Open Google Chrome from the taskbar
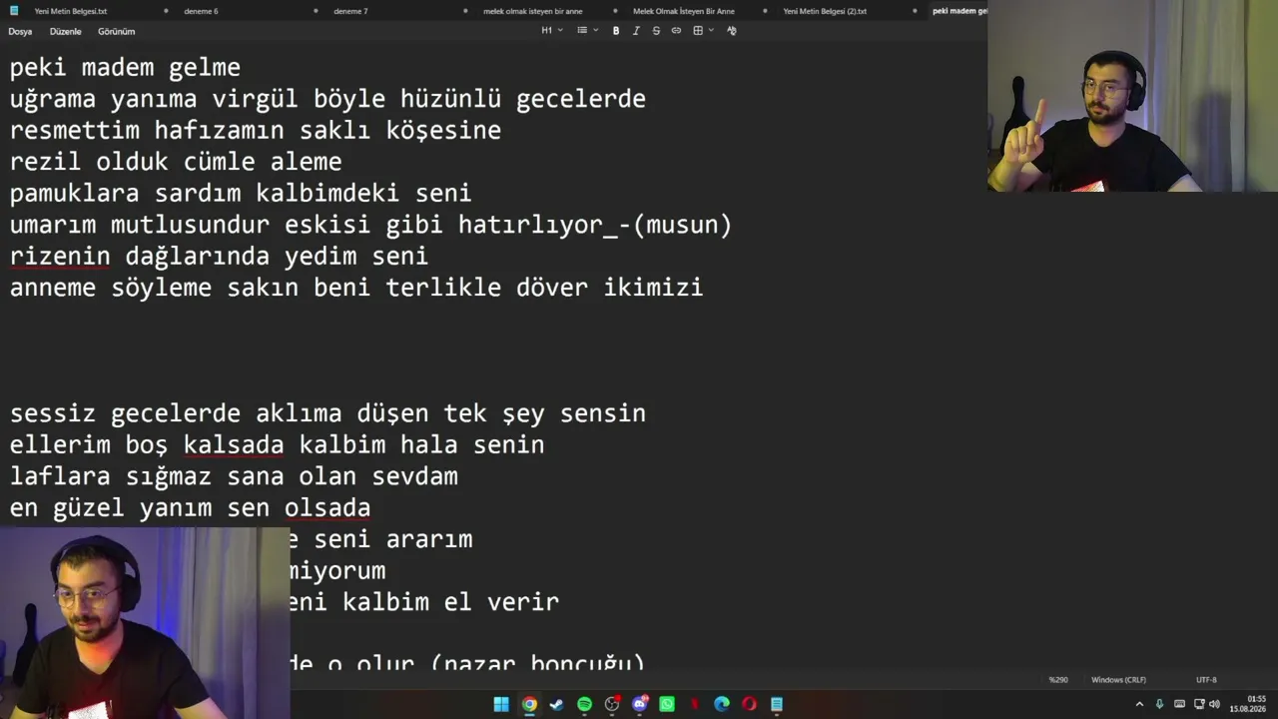Screen dimensions: 1278x719 point(529,704)
